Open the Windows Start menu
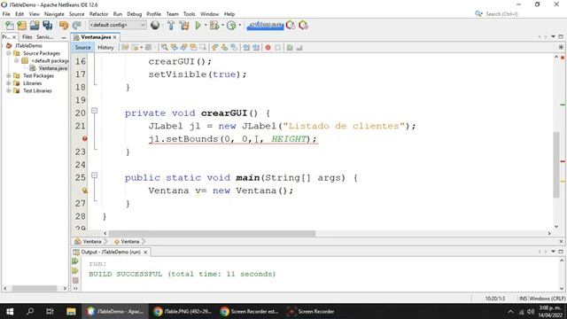Viewport: 567px width, 319px height. pos(10,311)
